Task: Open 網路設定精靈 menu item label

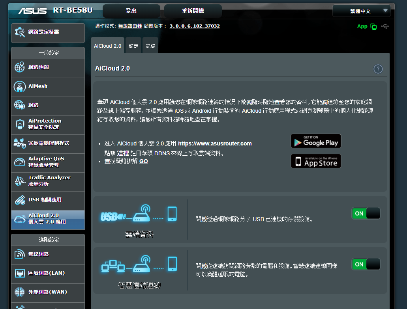Action: [x=43, y=32]
